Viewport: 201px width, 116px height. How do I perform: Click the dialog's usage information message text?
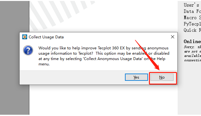coord(104,56)
